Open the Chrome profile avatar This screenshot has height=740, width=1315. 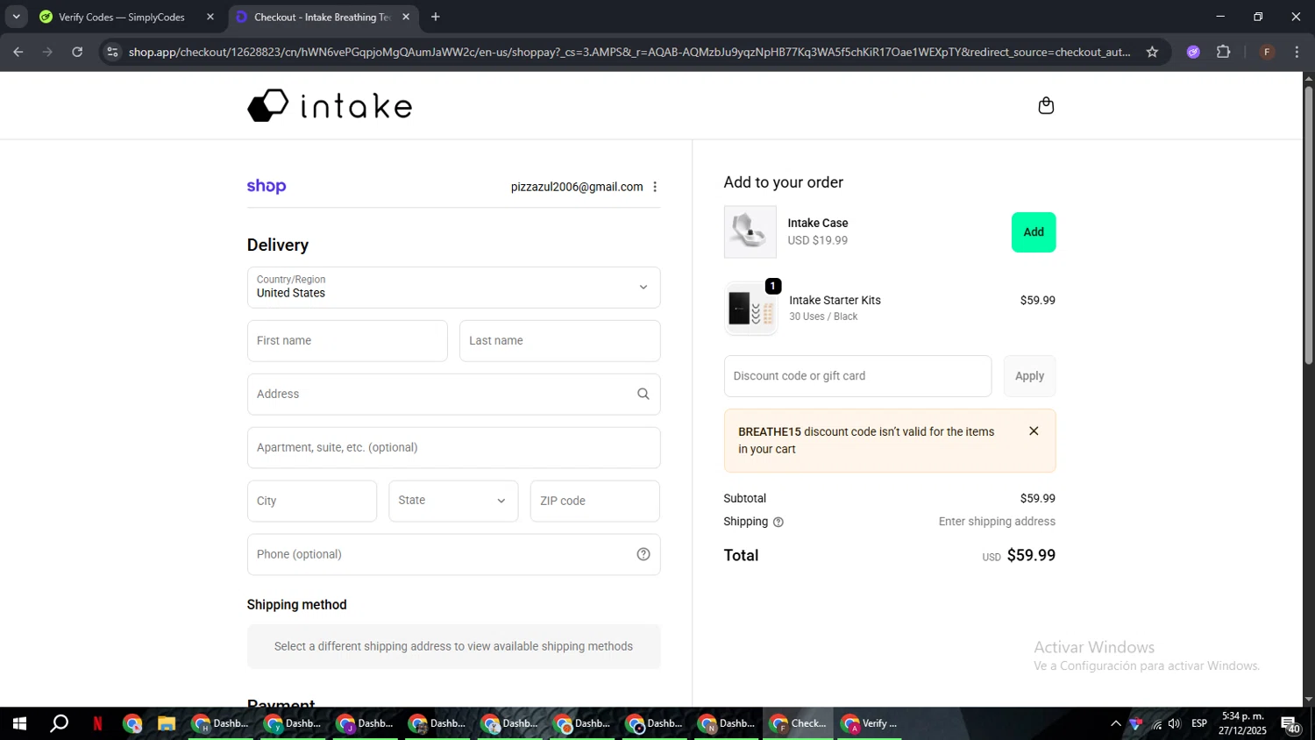point(1267,52)
